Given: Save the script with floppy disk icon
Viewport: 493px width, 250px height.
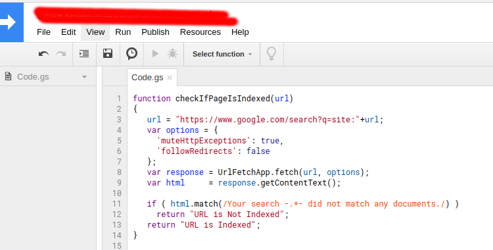Looking at the screenshot, I should (108, 53).
